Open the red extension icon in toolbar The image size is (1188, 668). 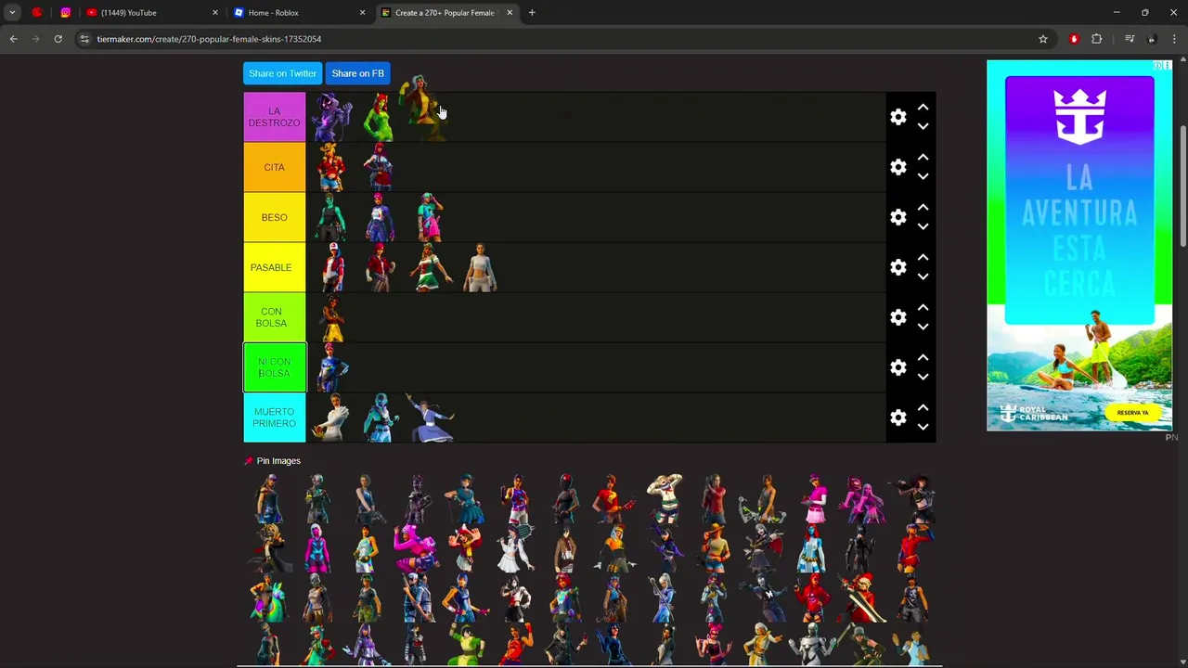click(1074, 39)
